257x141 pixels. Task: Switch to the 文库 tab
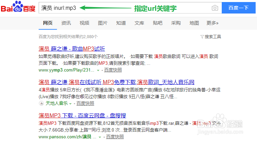(x=139, y=23)
